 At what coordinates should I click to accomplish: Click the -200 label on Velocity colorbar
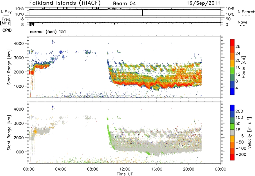(241, 154)
